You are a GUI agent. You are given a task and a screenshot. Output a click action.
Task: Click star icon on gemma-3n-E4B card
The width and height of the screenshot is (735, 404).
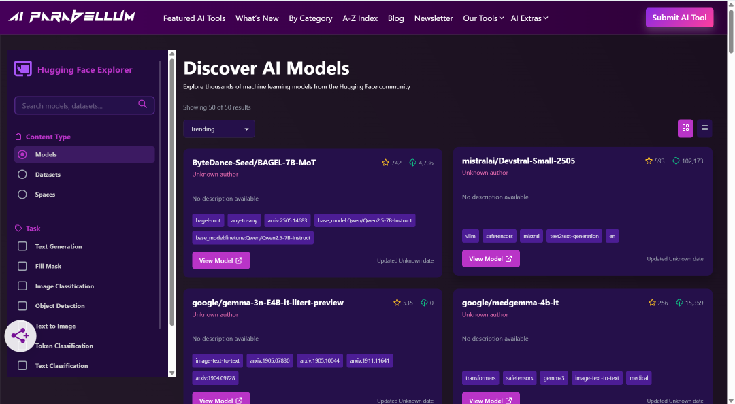click(397, 303)
